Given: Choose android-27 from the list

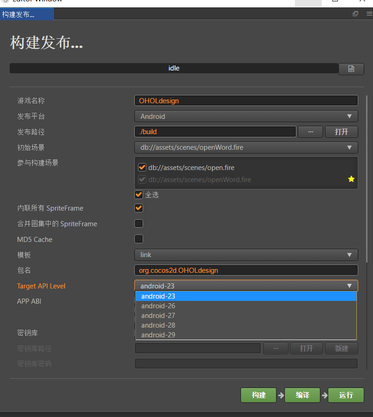Looking at the screenshot, I should tap(246, 316).
